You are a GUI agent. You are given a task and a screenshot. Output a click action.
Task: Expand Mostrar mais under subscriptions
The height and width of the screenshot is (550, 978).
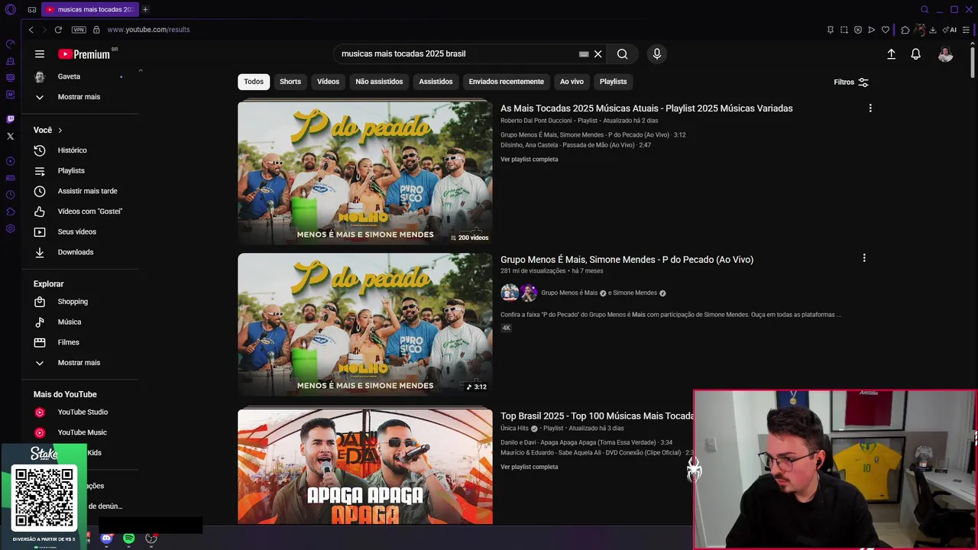tap(79, 97)
